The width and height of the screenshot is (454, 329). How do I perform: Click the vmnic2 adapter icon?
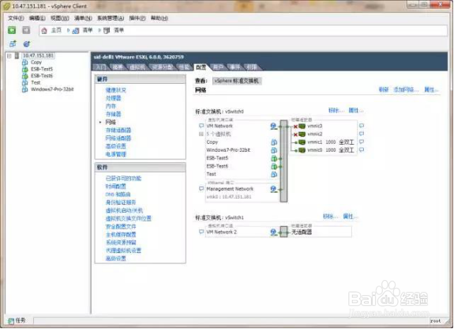(302, 134)
